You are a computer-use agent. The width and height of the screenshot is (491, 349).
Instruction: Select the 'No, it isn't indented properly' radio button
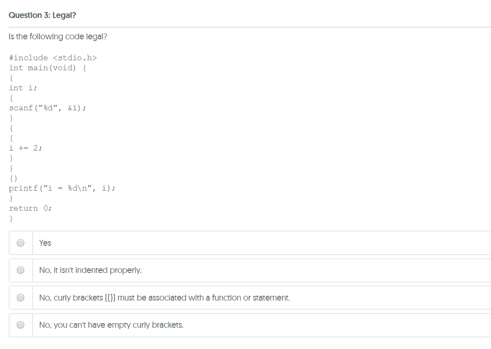pyautogui.click(x=20, y=270)
